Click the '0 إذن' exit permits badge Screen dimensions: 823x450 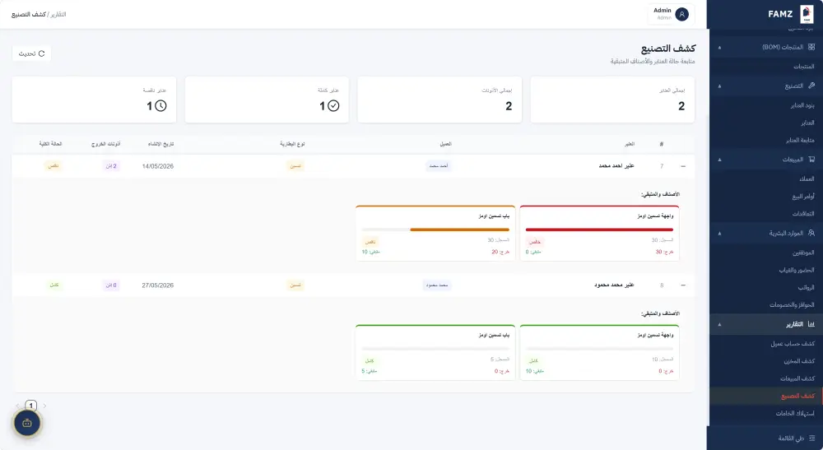point(111,285)
